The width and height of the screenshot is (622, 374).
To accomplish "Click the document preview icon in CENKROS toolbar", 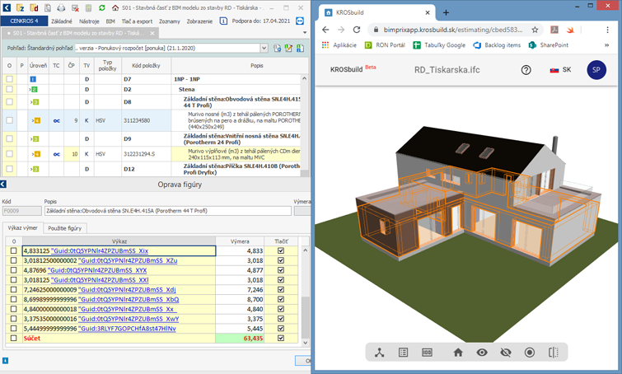I will click(48, 7).
